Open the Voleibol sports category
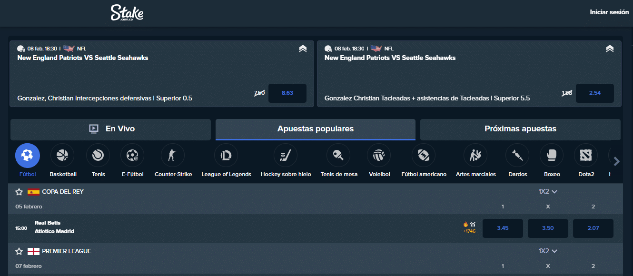This screenshot has height=276, width=633. point(379,155)
